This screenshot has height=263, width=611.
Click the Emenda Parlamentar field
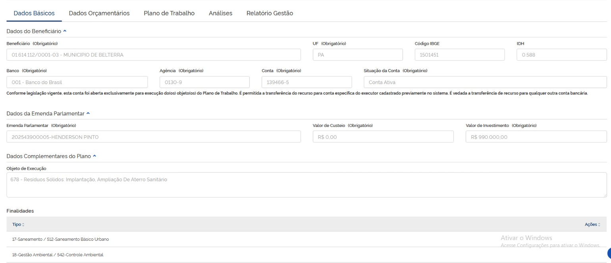(x=154, y=137)
